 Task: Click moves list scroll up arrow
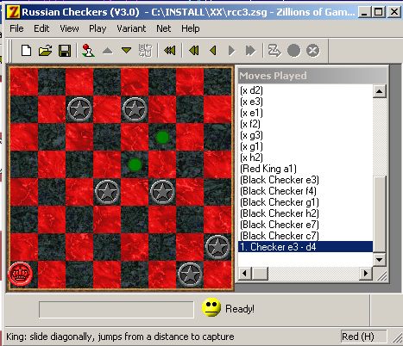coord(379,91)
